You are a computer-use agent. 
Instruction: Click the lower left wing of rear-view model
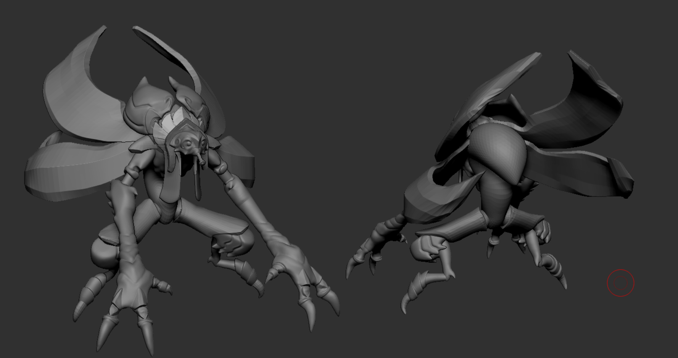click(x=431, y=198)
